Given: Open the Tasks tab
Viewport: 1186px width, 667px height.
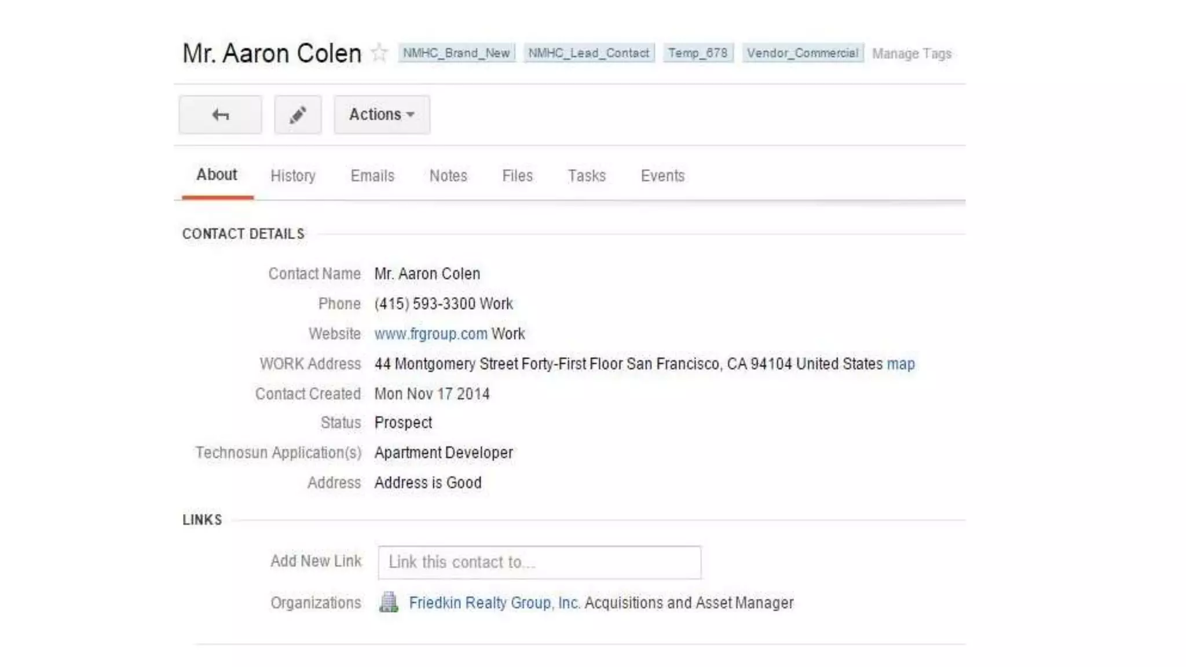Looking at the screenshot, I should pos(587,175).
